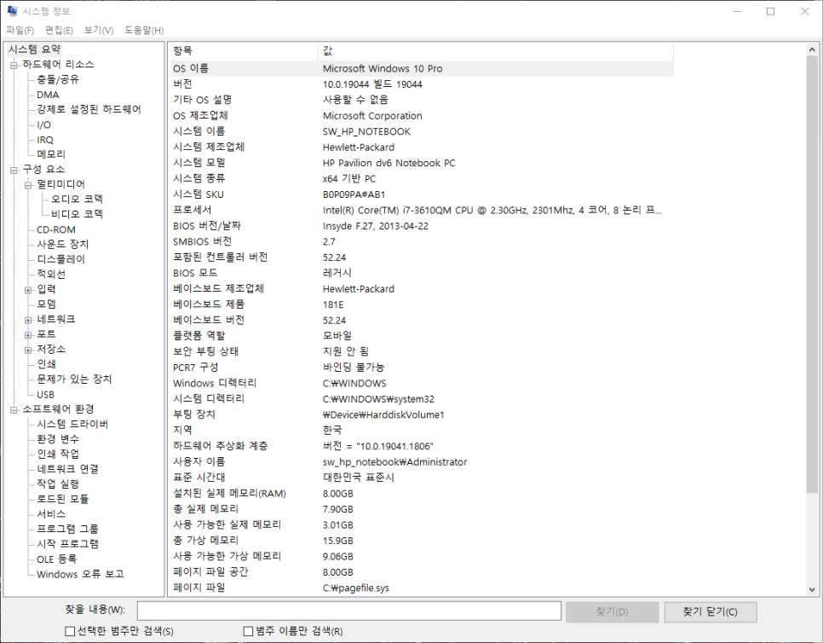Click the 설치된 실제 메모리(RAM) row label
The width and height of the screenshot is (823, 643).
pyautogui.click(x=229, y=493)
